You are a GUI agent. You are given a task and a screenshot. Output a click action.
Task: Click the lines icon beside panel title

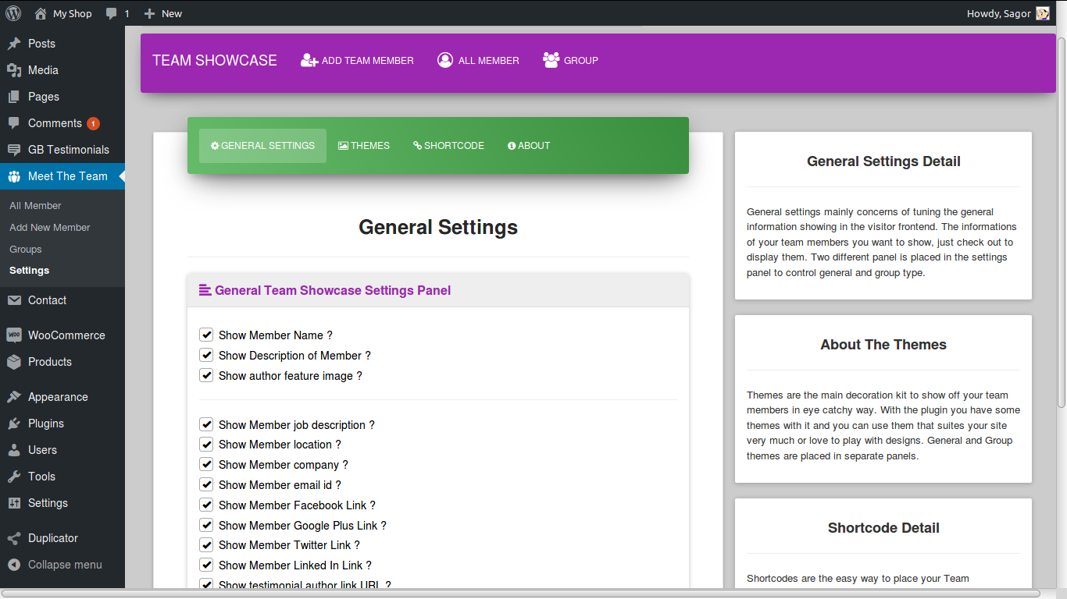(x=205, y=290)
